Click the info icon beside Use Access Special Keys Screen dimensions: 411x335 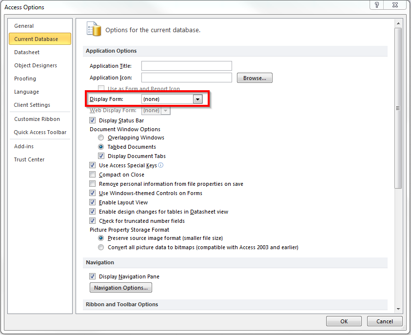161,165
